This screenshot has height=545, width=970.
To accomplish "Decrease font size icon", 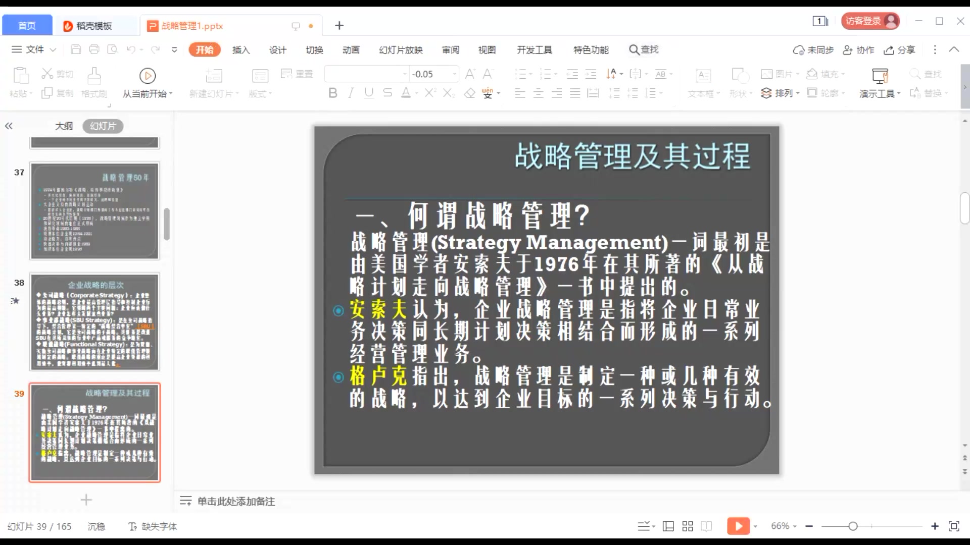I will 488,74.
